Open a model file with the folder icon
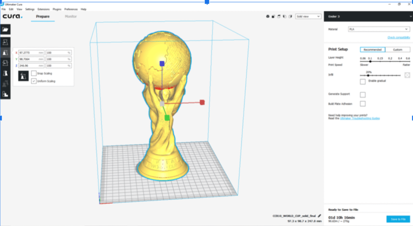Screen dimensions: 413x226 click(x=5, y=29)
